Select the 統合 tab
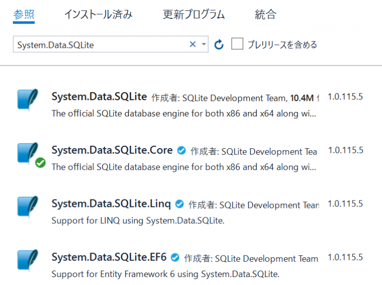 266,14
